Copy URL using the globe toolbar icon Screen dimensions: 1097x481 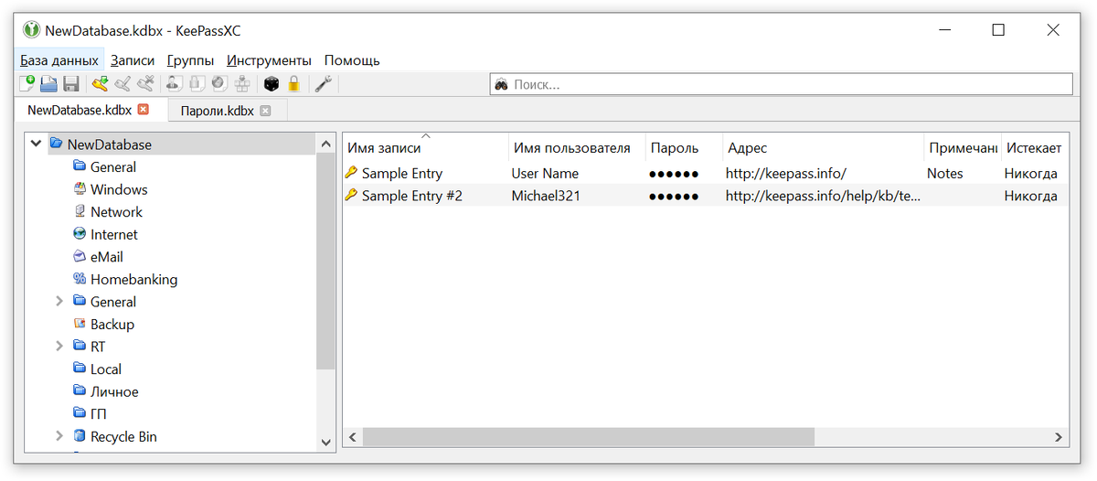pos(219,84)
